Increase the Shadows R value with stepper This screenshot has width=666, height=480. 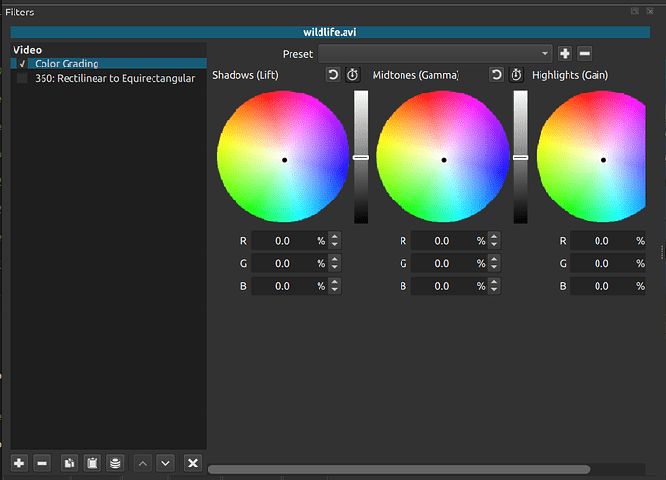pyautogui.click(x=334, y=237)
